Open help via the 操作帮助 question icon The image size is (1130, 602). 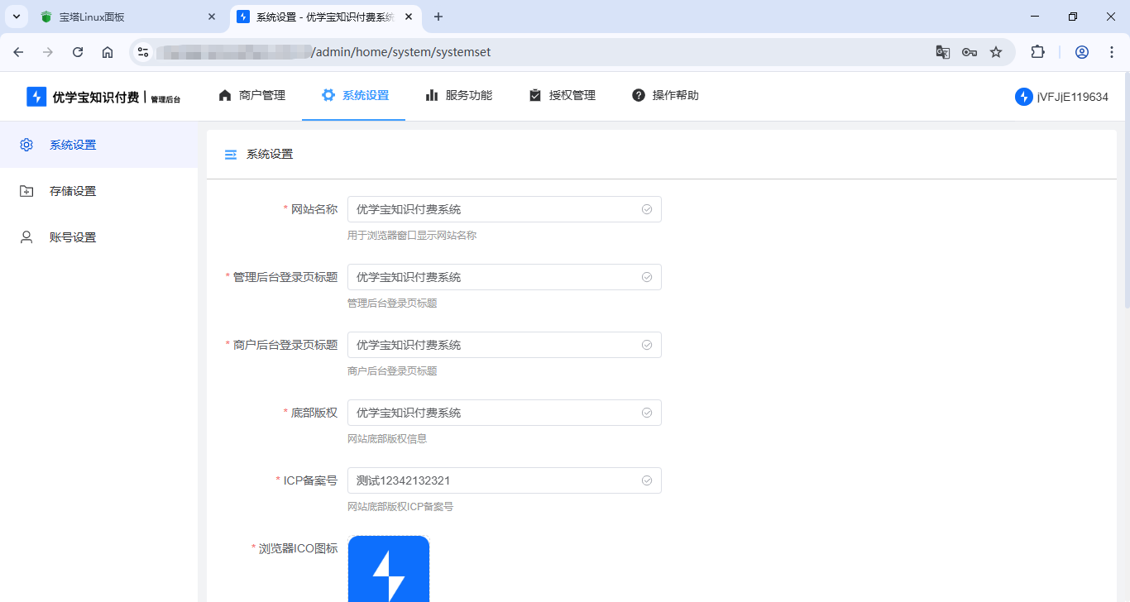[x=638, y=95]
